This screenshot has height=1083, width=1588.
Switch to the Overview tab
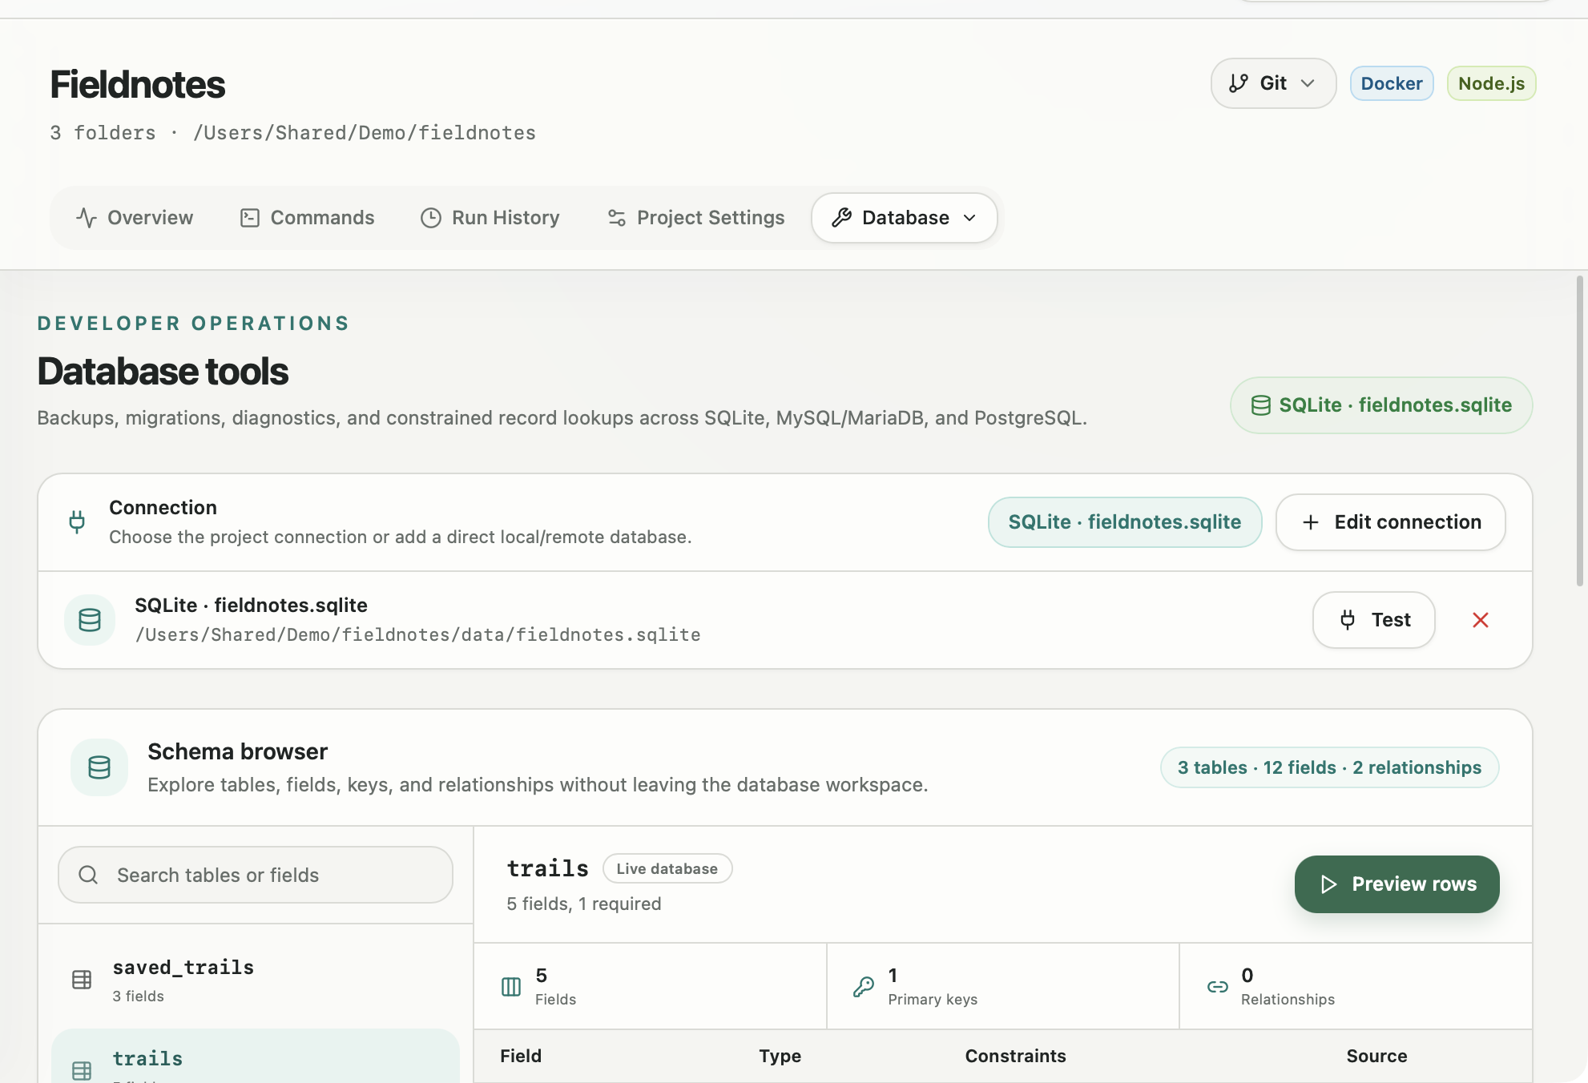(x=135, y=218)
